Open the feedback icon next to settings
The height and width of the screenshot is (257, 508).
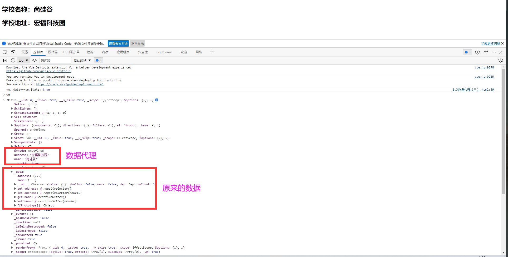486,52
